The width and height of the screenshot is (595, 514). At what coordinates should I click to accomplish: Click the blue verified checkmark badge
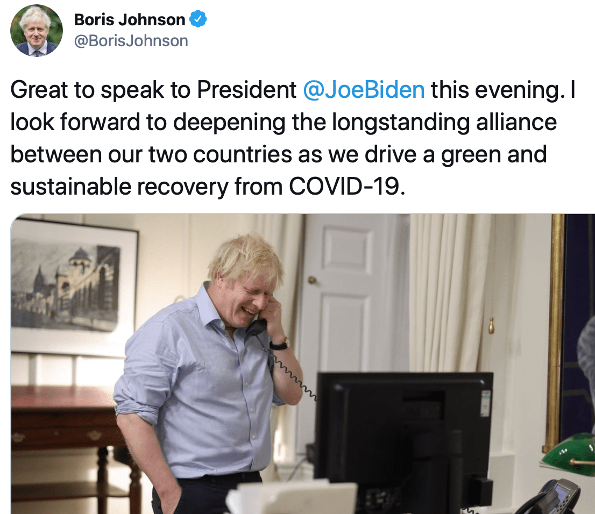pos(197,19)
